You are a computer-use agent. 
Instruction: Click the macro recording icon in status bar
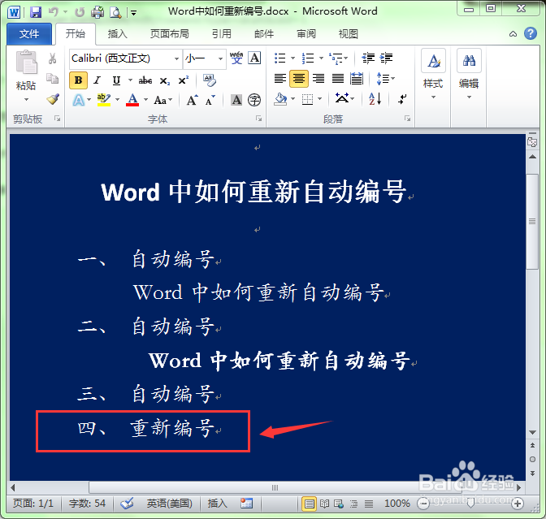click(246, 503)
